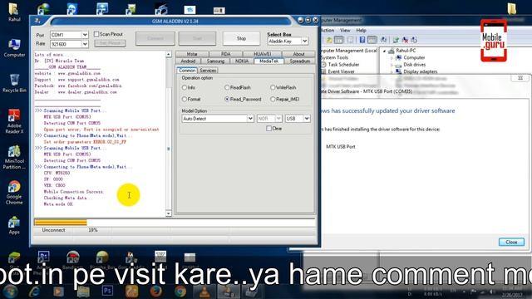Open Windows Media Player from taskbar

(58, 292)
